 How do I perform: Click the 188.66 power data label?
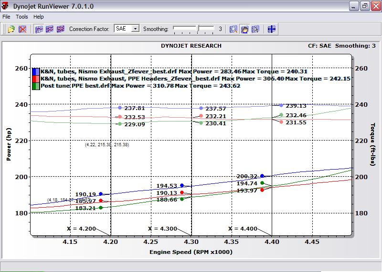167,200
